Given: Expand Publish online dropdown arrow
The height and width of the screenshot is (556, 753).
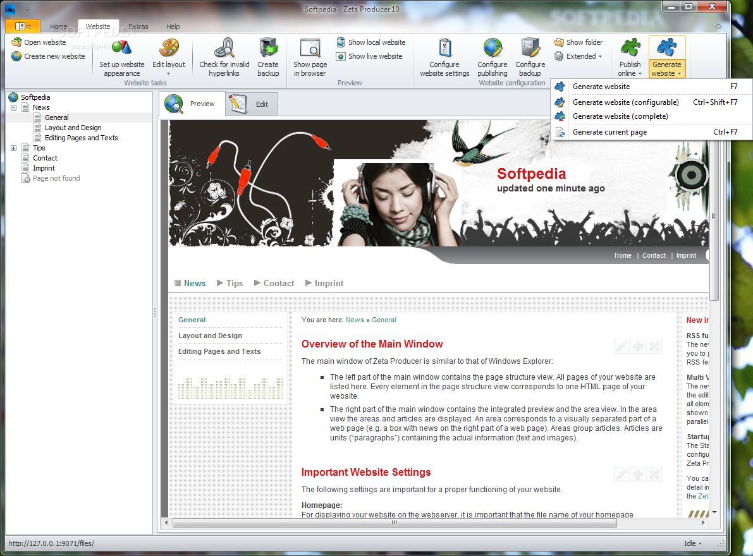Looking at the screenshot, I should (640, 74).
